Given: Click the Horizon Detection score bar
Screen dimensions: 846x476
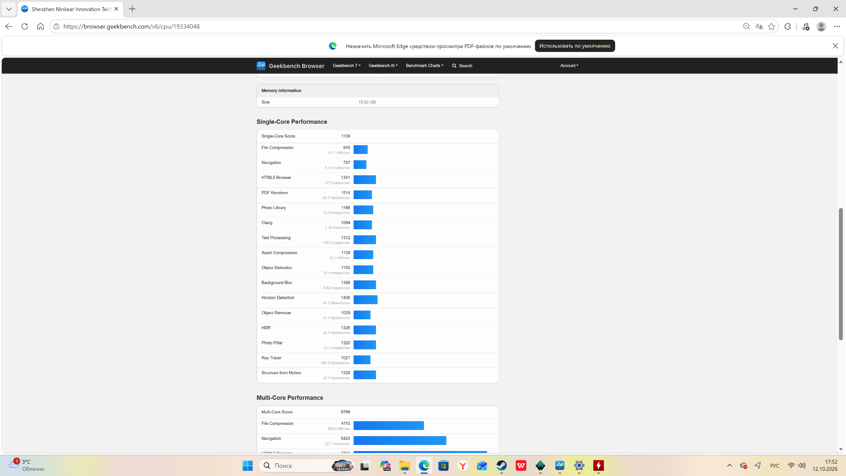Looking at the screenshot, I should tap(365, 299).
